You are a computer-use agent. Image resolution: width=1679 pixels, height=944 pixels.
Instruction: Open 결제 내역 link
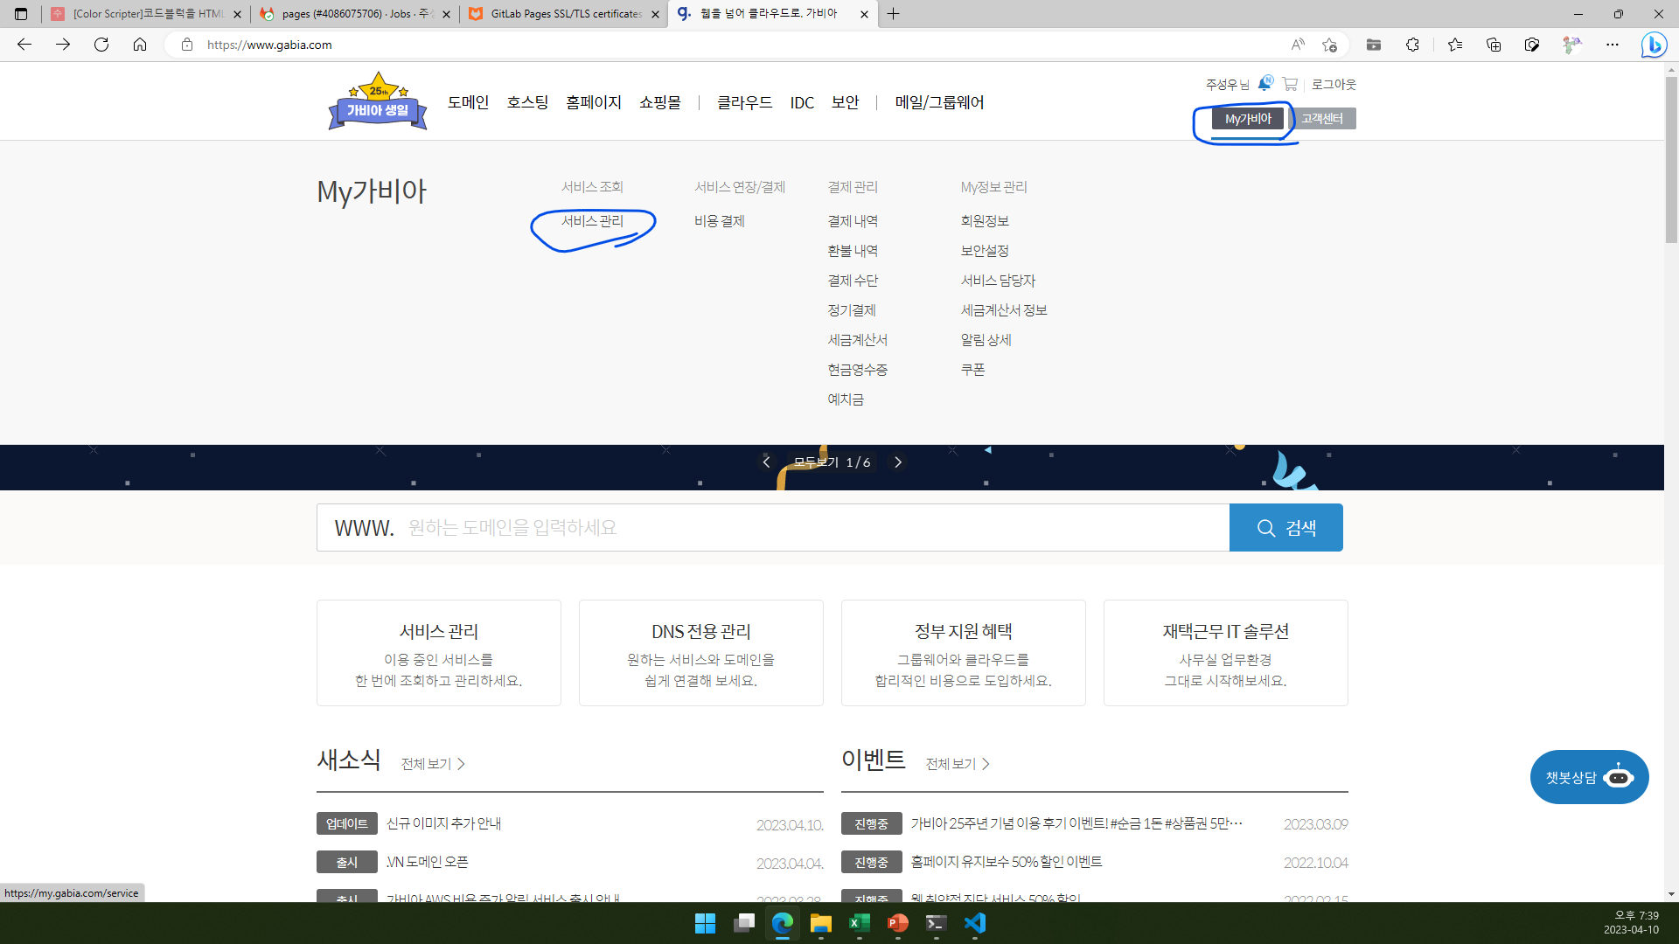click(x=853, y=221)
